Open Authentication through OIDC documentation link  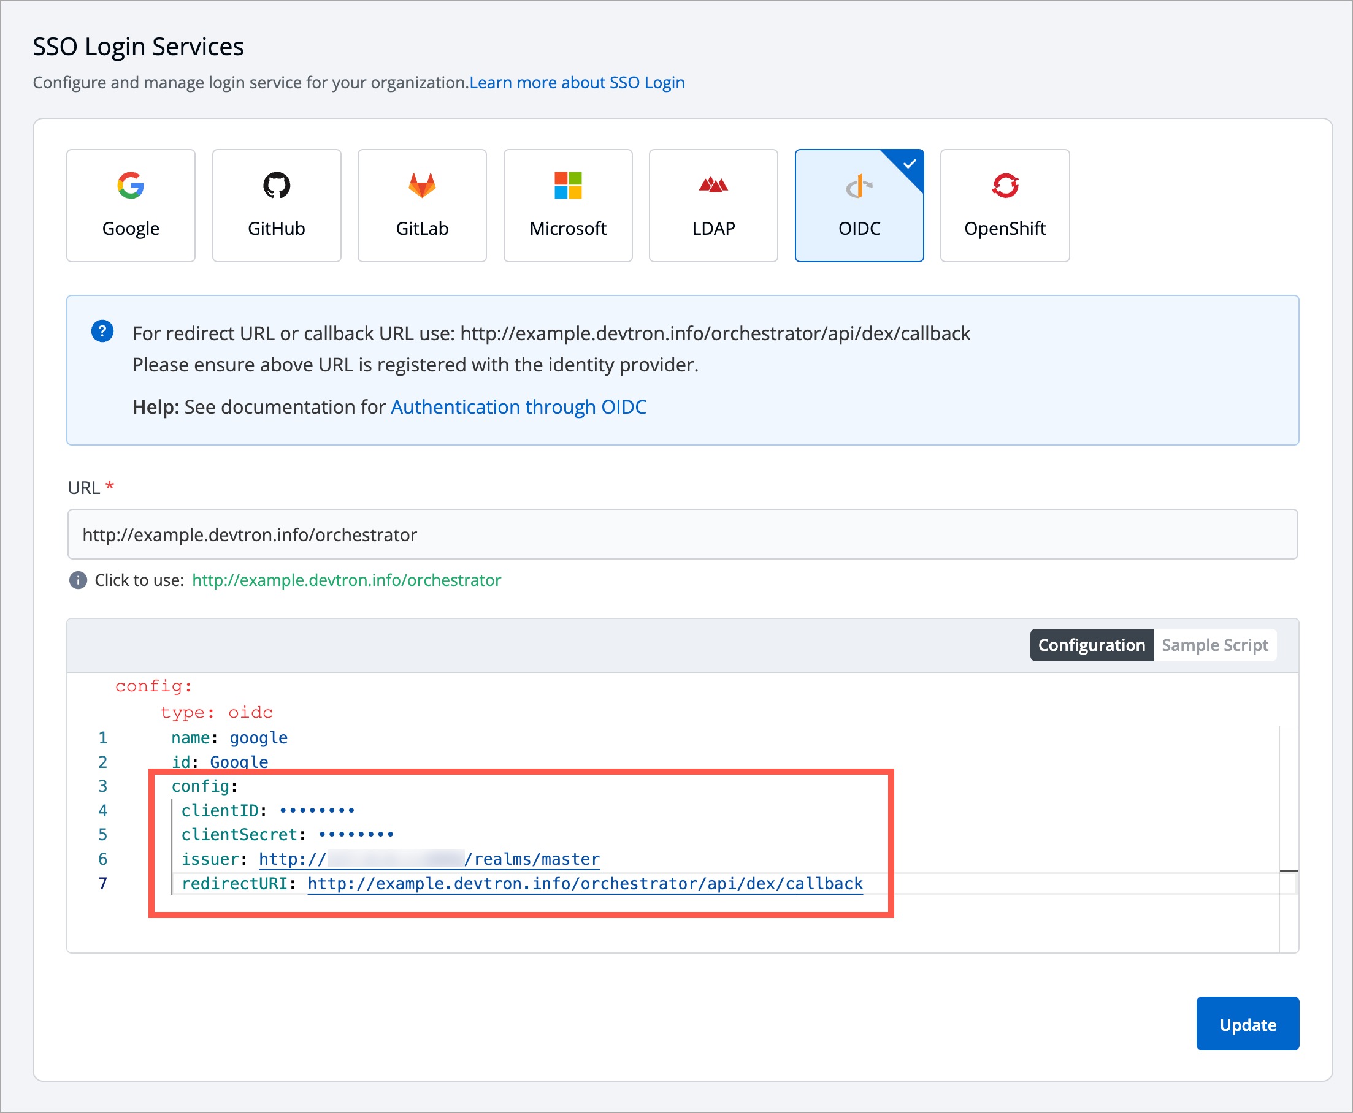[x=518, y=407]
